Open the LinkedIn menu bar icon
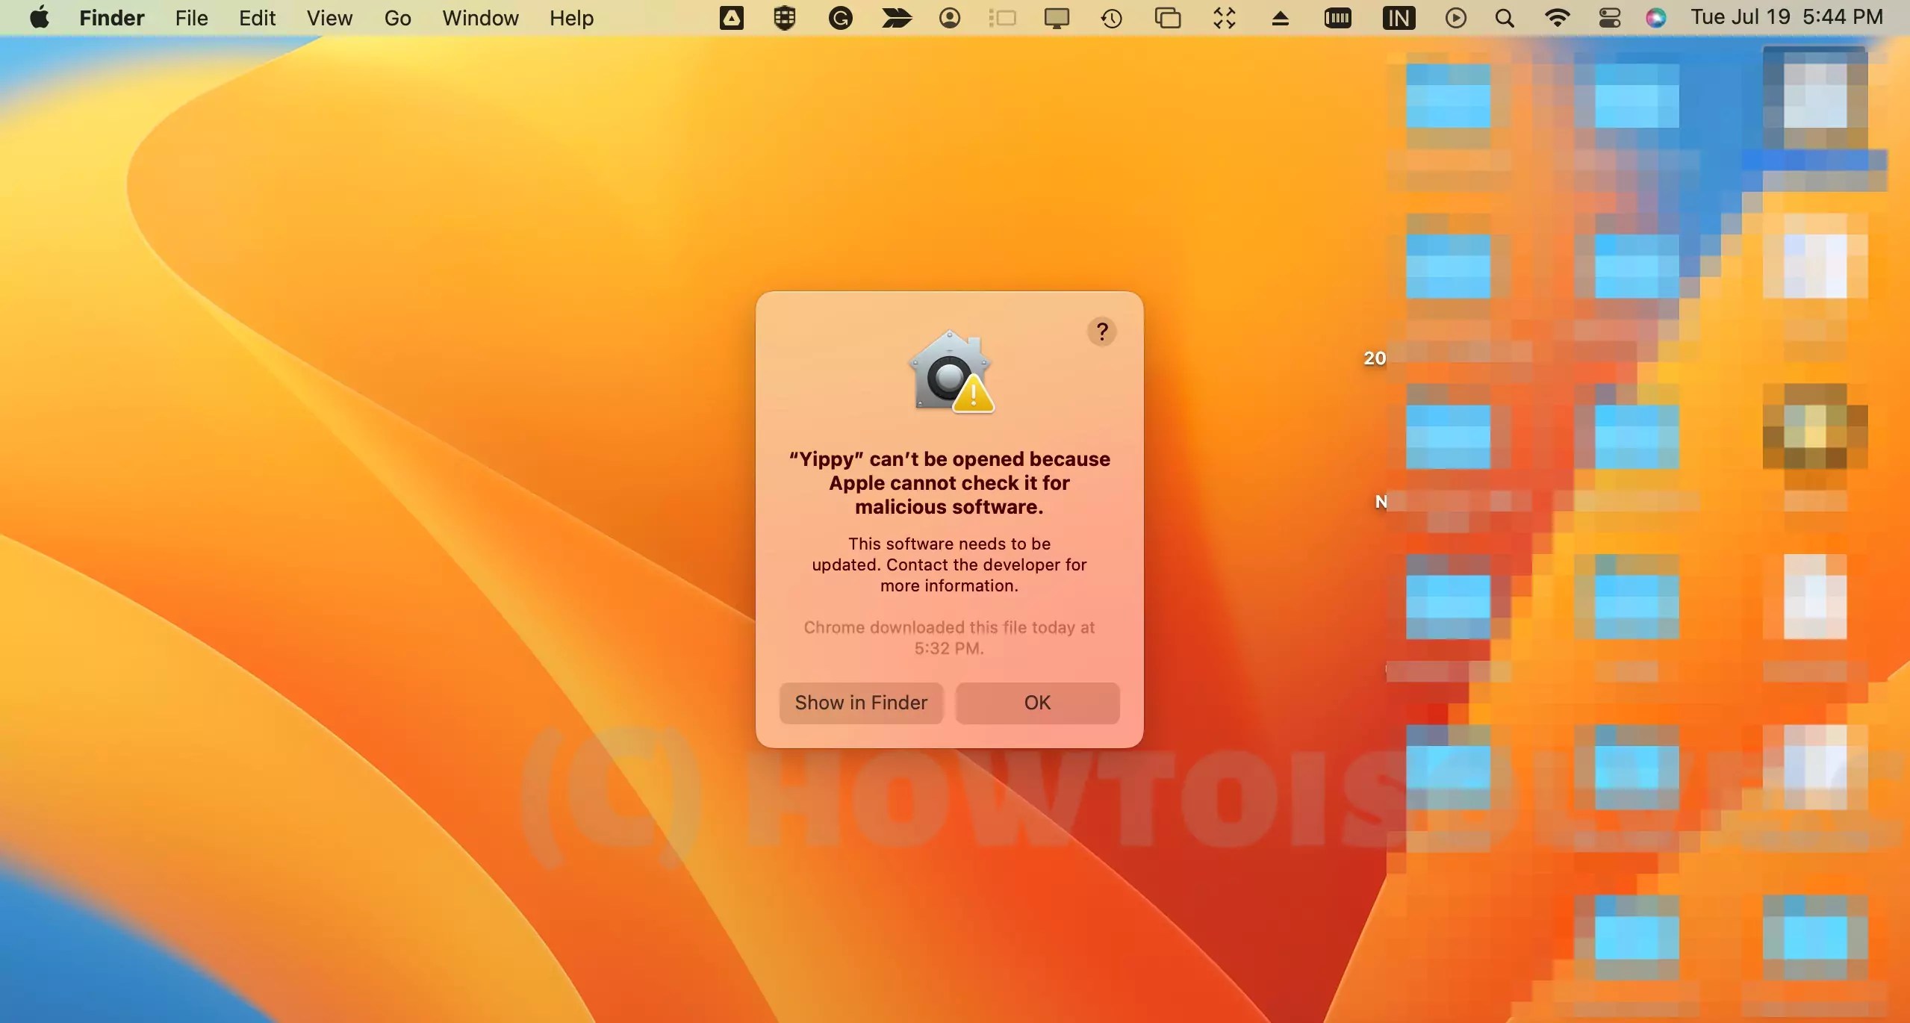This screenshot has width=1910, height=1023. pos(1399,17)
